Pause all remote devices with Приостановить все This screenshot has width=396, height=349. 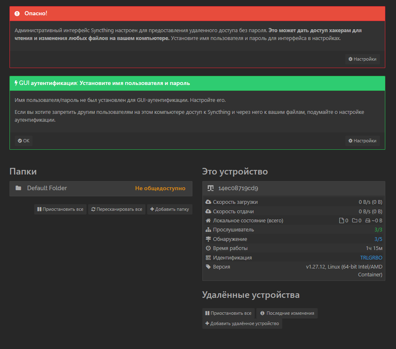tap(228, 314)
